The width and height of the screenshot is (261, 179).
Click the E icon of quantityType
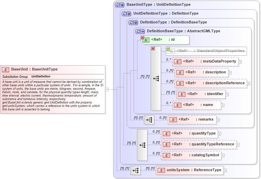166,134
